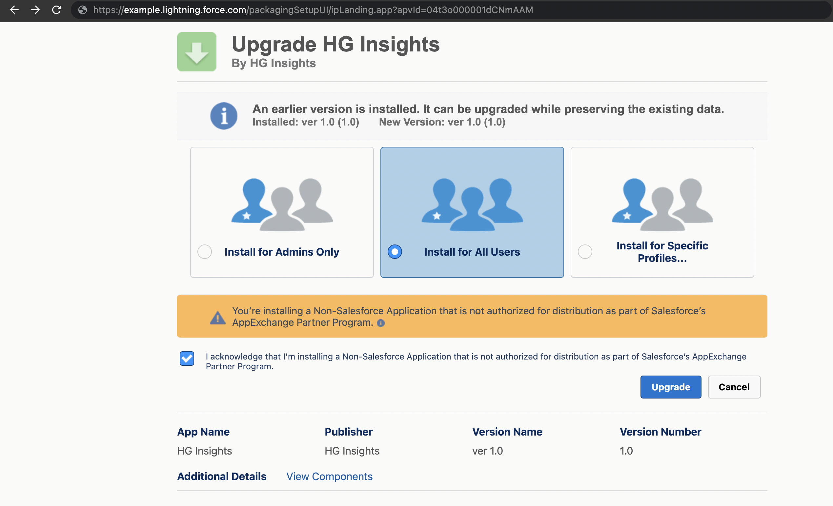Viewport: 833px width, 506px height.
Task: Click the Additional Details label
Action: (x=222, y=476)
